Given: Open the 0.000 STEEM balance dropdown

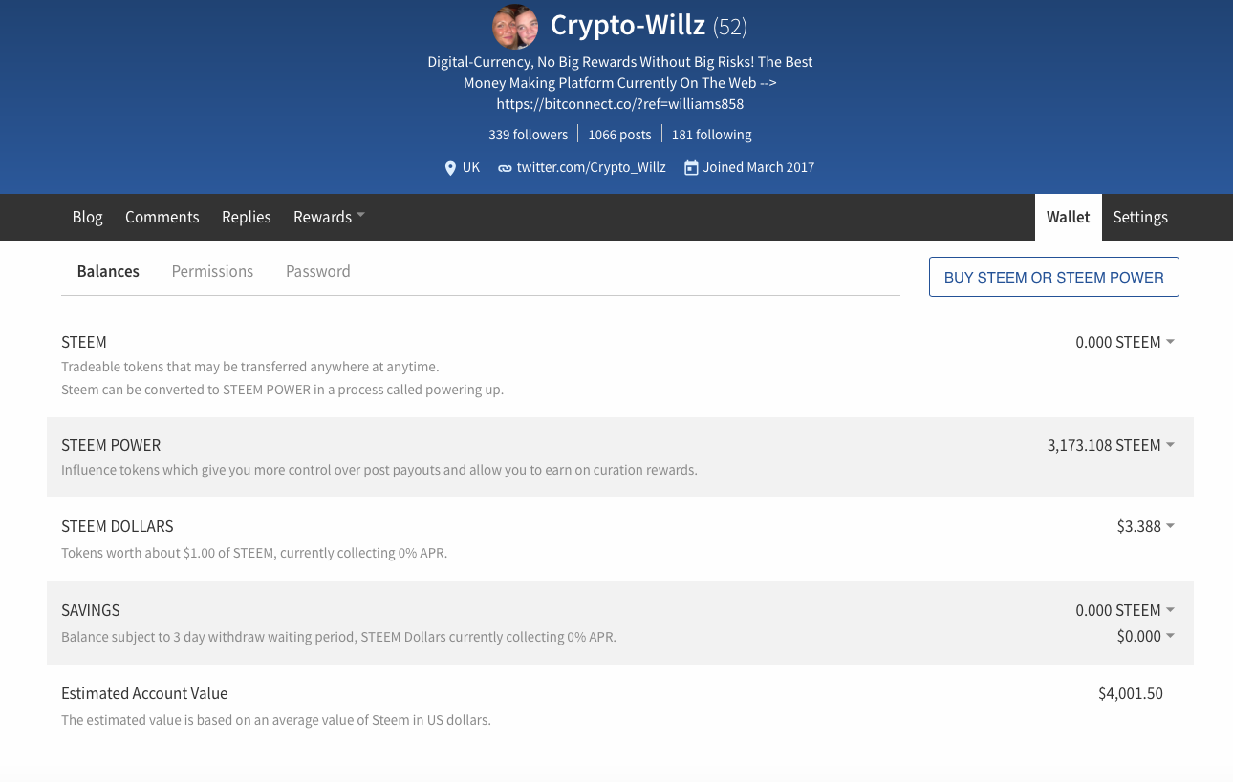Looking at the screenshot, I should tap(1125, 342).
